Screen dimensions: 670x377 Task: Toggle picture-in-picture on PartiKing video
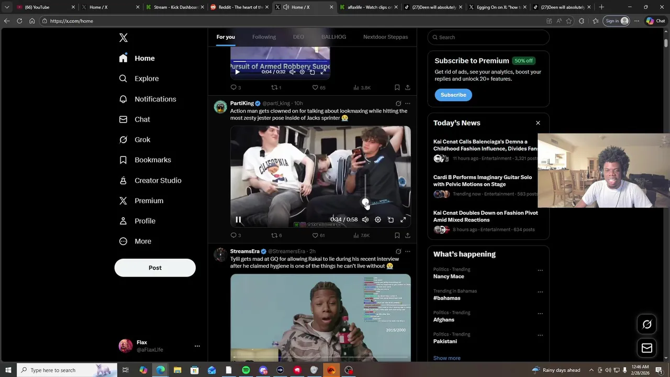[x=390, y=220]
